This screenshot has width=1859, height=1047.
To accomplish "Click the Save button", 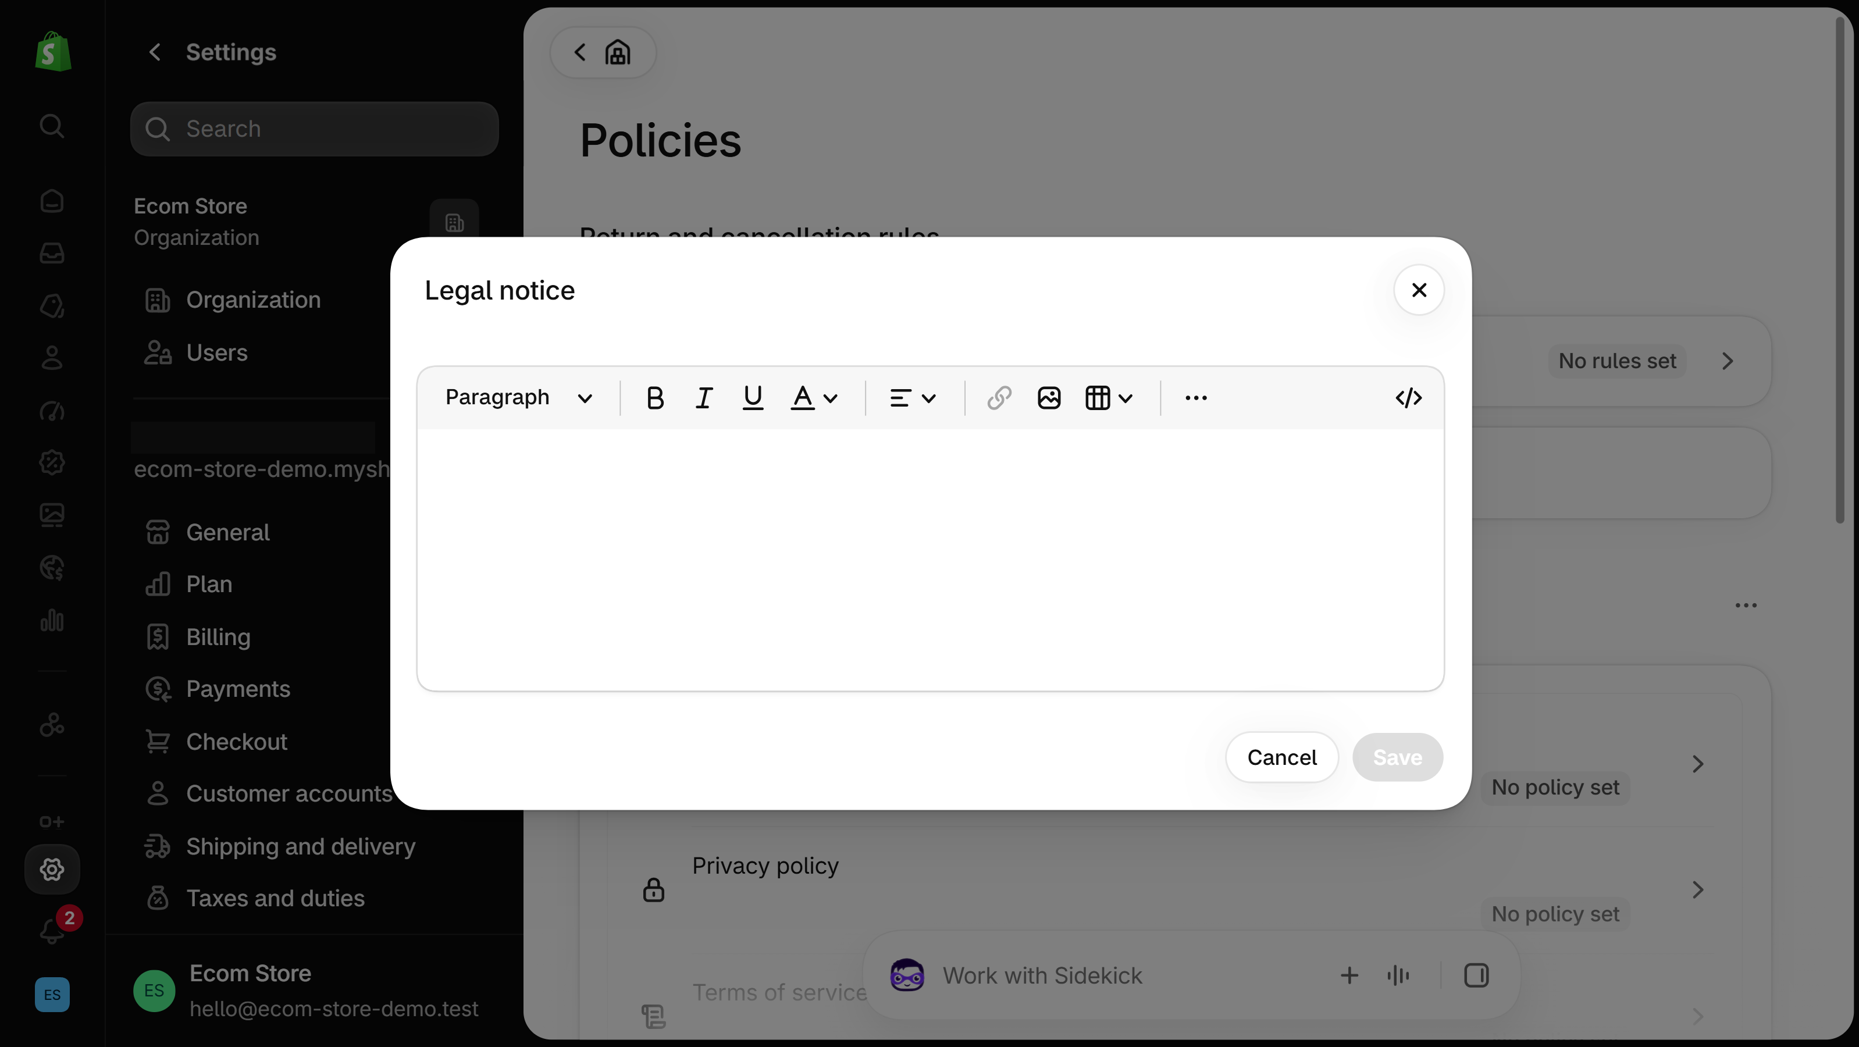I will [x=1397, y=757].
